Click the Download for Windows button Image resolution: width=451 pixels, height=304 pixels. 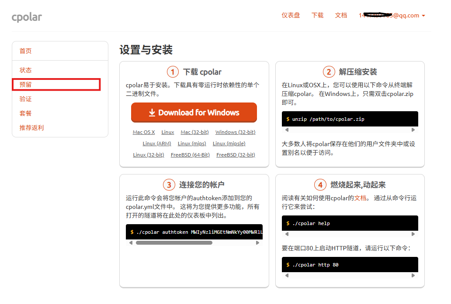[x=194, y=113]
